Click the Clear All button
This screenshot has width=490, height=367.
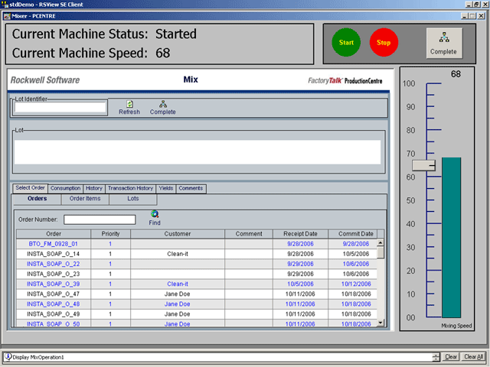473,357
